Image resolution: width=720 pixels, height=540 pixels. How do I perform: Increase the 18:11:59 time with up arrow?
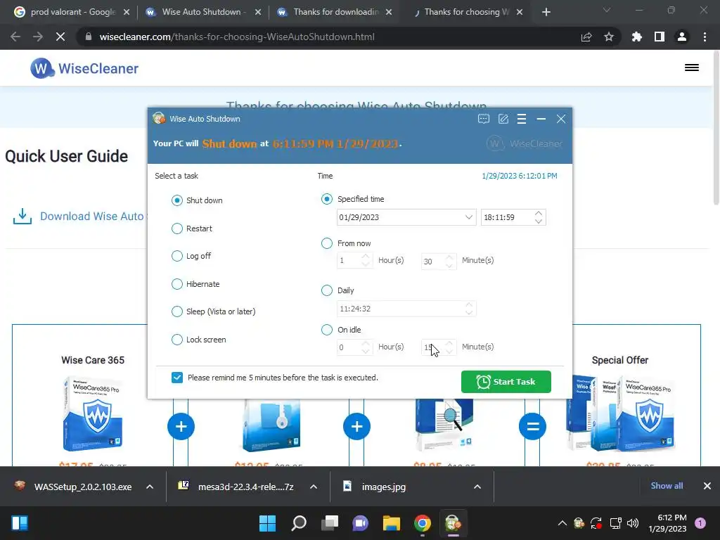[x=539, y=214]
